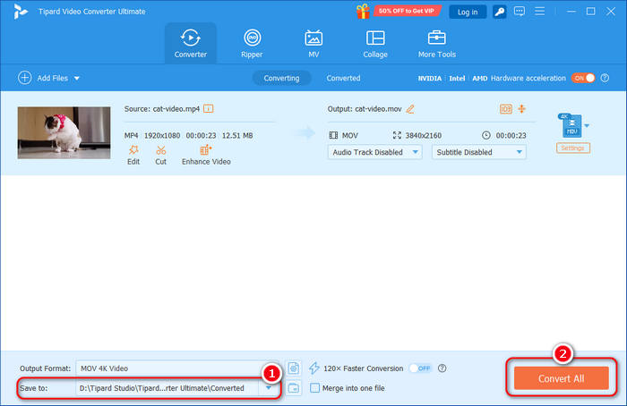This screenshot has width=627, height=406.
Task: Open Faster Conversion help icon
Action: pos(442,368)
